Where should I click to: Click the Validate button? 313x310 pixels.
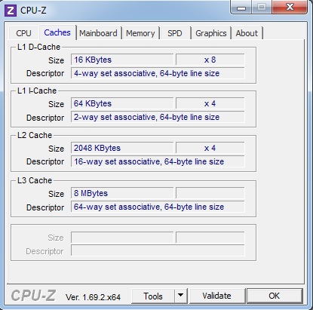(216, 296)
